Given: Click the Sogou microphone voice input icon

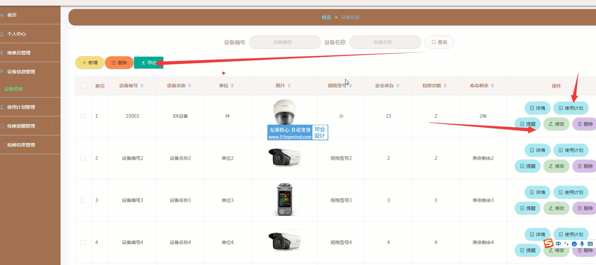Looking at the screenshot, I should tap(582, 244).
